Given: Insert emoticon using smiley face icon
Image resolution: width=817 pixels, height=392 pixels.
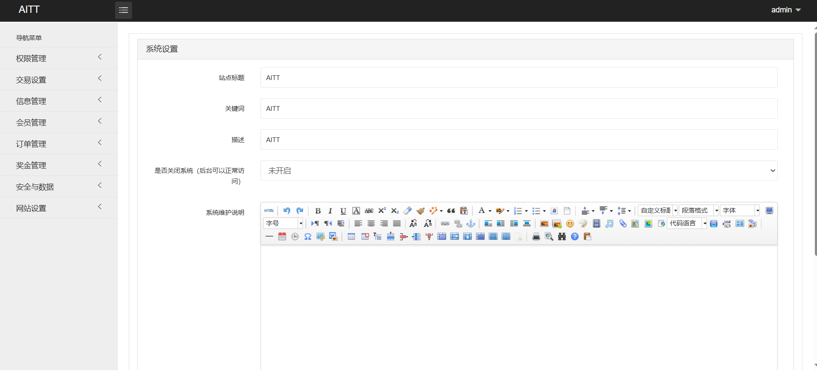Looking at the screenshot, I should pyautogui.click(x=570, y=223).
